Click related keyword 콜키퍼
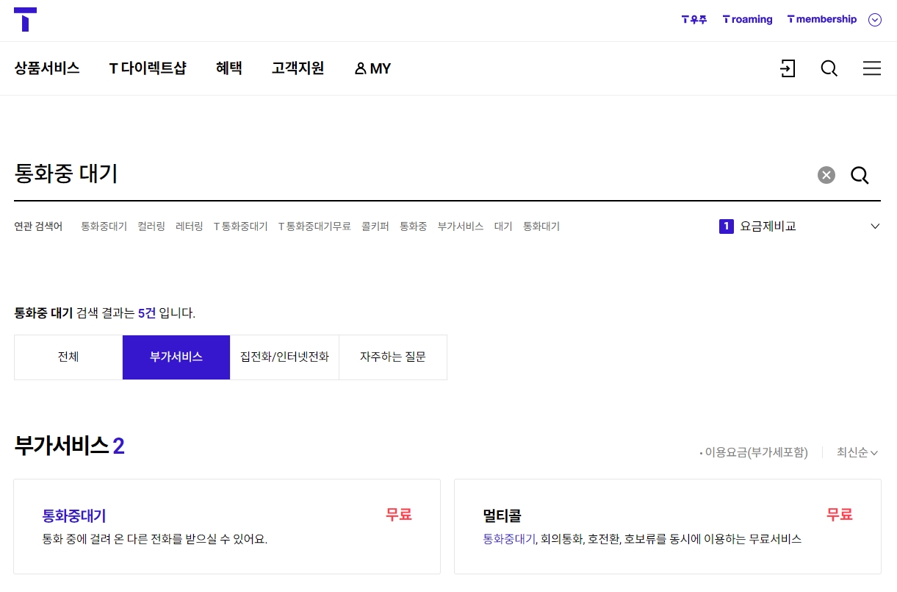This screenshot has height=592, width=897. pos(375,227)
